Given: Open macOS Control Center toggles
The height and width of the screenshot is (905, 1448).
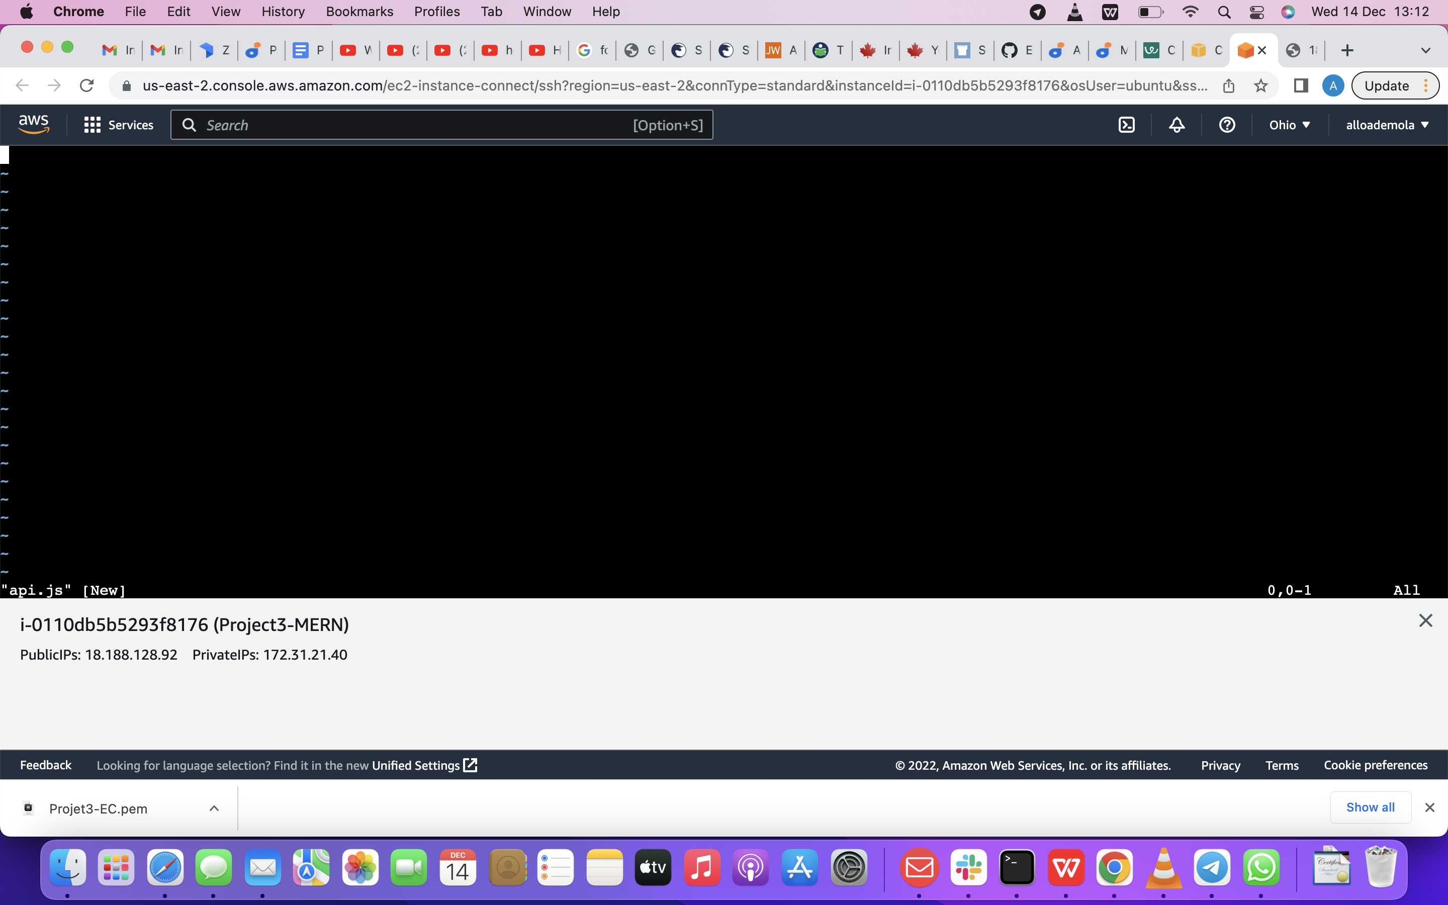Looking at the screenshot, I should (1256, 12).
